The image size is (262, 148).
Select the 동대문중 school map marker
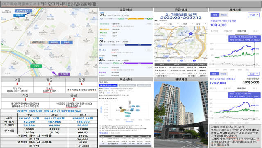[54, 43]
